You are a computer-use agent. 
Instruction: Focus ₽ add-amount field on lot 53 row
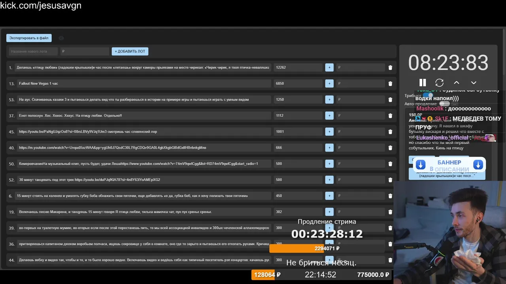click(x=361, y=99)
